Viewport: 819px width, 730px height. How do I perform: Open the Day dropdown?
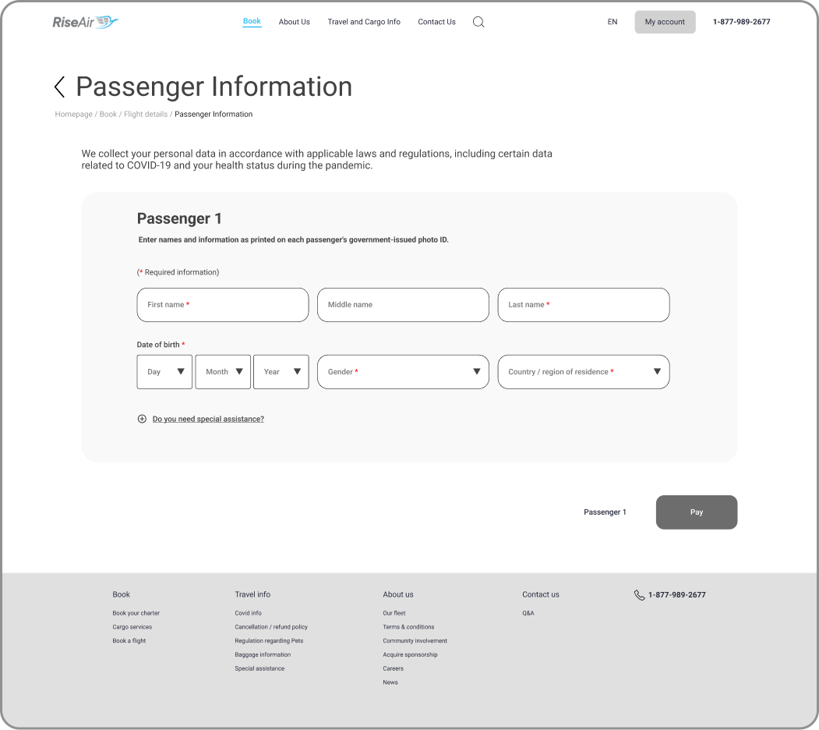(164, 372)
